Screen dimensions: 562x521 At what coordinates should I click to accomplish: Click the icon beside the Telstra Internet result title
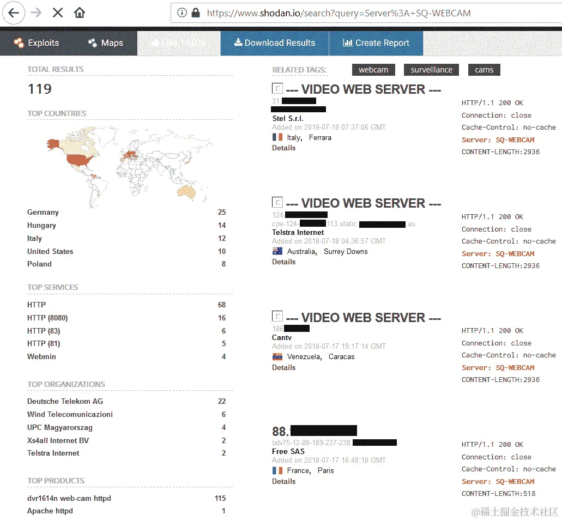click(x=277, y=202)
